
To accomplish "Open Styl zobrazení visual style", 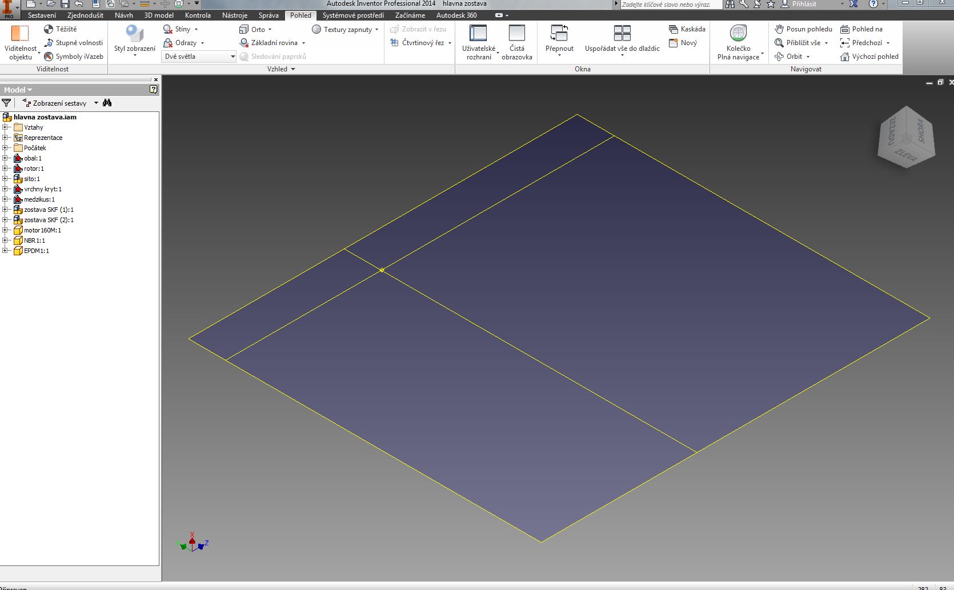I will pos(134,39).
